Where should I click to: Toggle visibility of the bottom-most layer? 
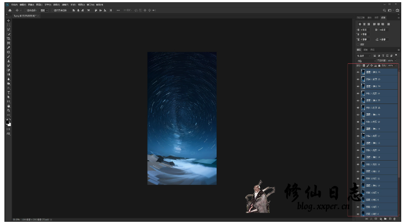click(358, 214)
